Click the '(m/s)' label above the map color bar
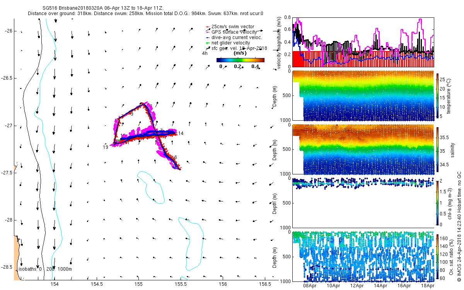This screenshot has height=290, width=464. pyautogui.click(x=240, y=53)
